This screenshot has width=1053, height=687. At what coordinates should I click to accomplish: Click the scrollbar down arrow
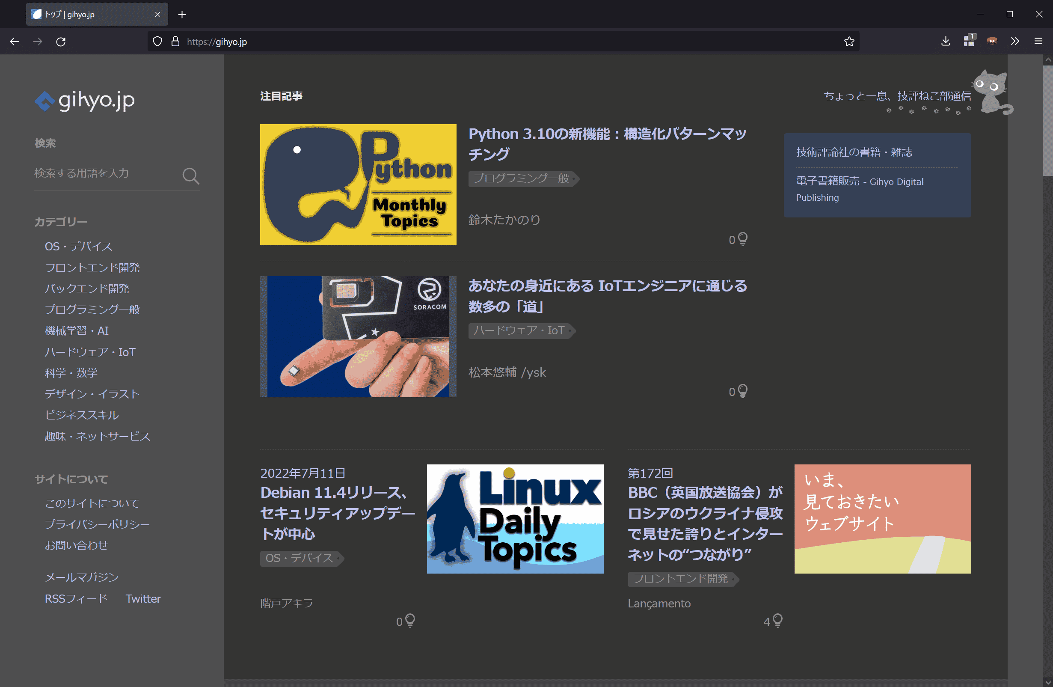[1047, 682]
